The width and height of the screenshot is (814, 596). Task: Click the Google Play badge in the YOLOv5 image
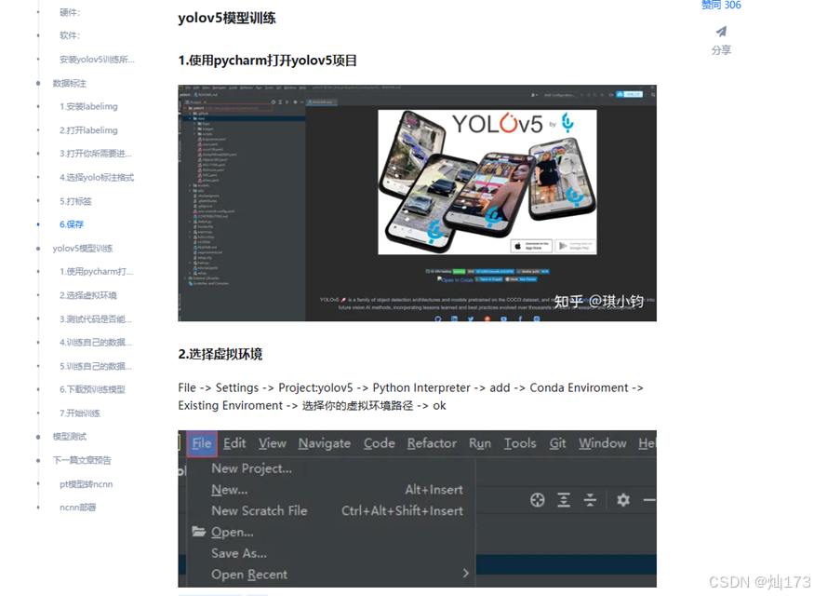coord(575,246)
